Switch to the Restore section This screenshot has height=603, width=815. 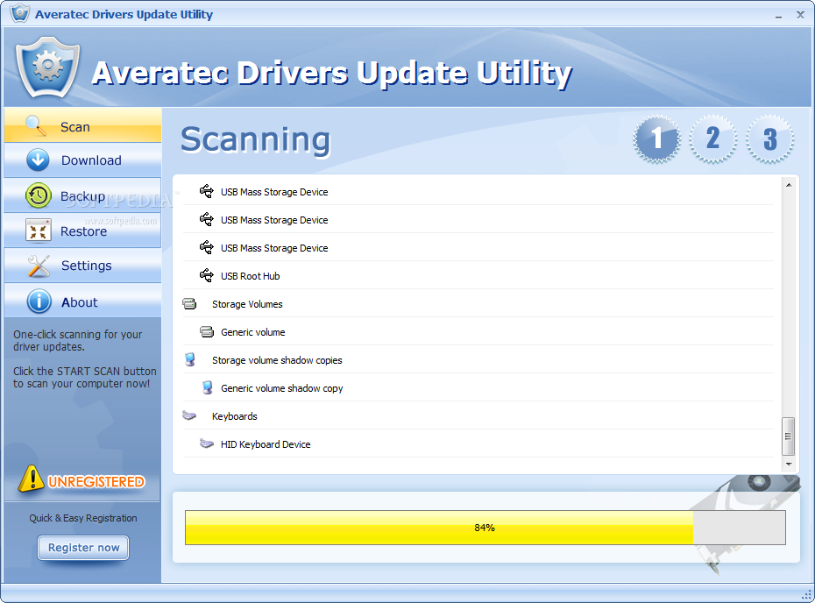point(82,231)
